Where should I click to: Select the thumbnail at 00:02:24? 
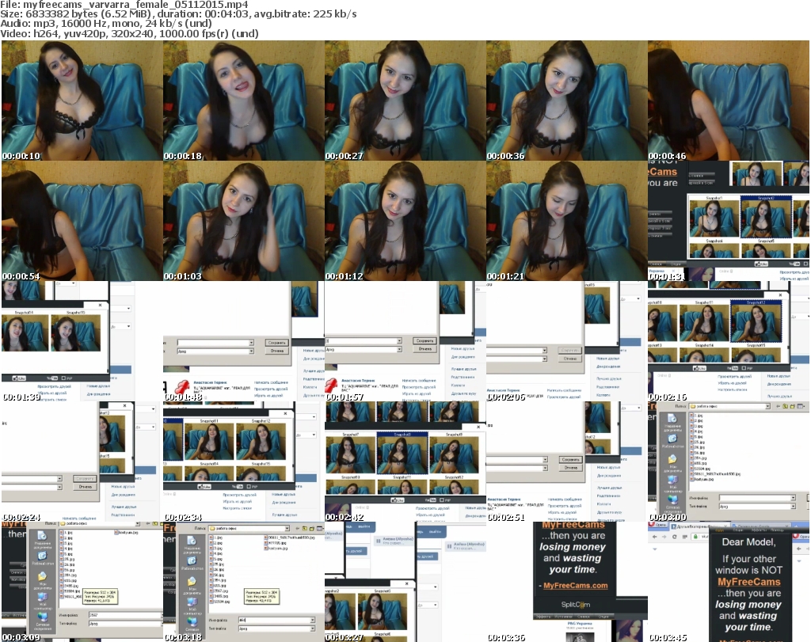[82, 462]
